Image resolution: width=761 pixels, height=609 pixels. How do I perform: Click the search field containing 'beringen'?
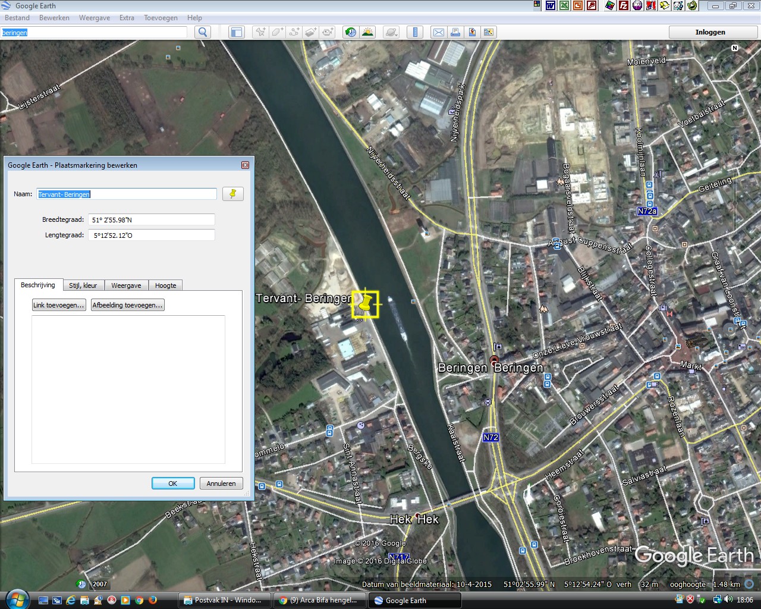pyautogui.click(x=94, y=32)
